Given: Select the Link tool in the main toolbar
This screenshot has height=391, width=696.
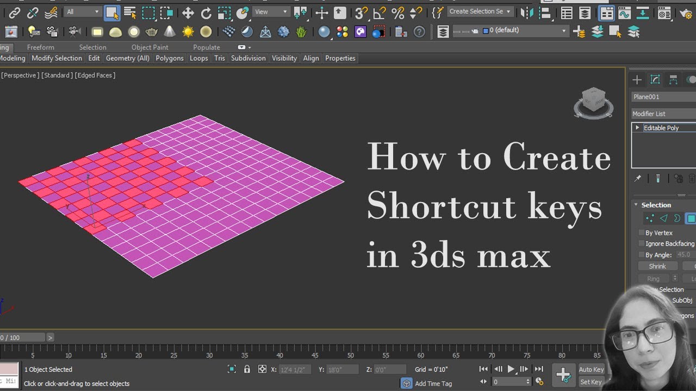Looking at the screenshot, I should click(15, 12).
